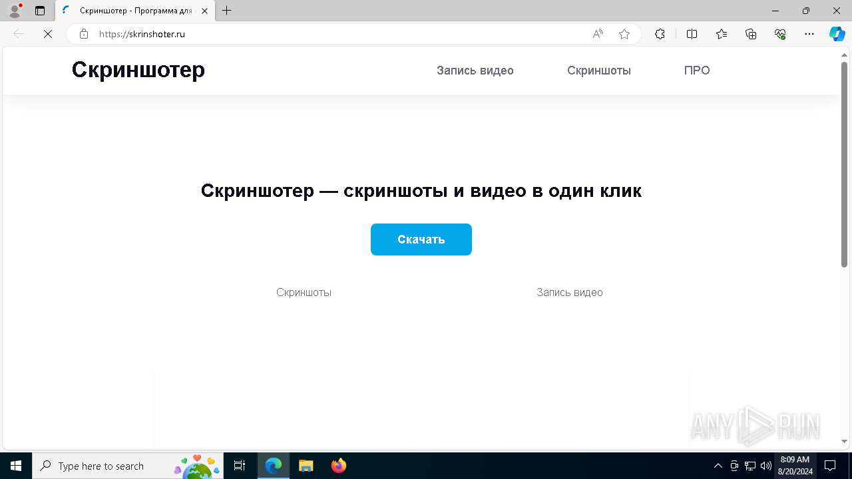Open the taskbar clock and date
The height and width of the screenshot is (479, 852).
(795, 466)
